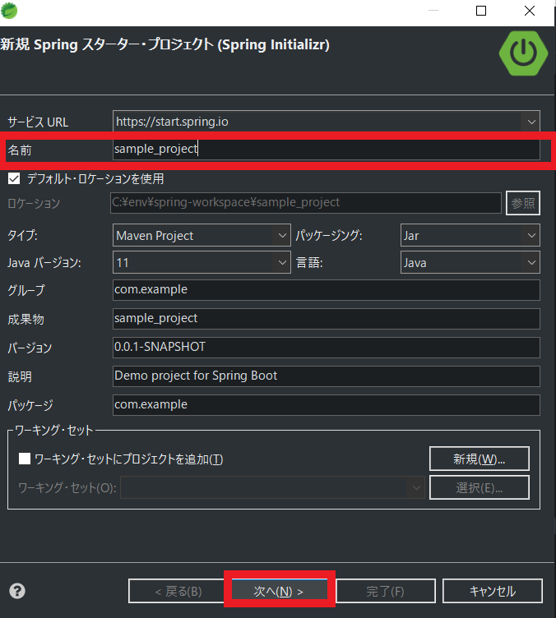Click the 選択(E)... button
Viewport: 556px width, 618px height.
(x=480, y=487)
